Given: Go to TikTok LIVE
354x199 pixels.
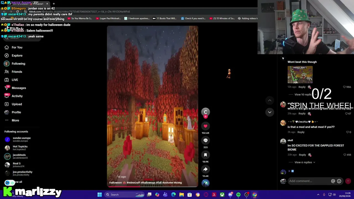Looking at the screenshot, I should click(11, 80).
